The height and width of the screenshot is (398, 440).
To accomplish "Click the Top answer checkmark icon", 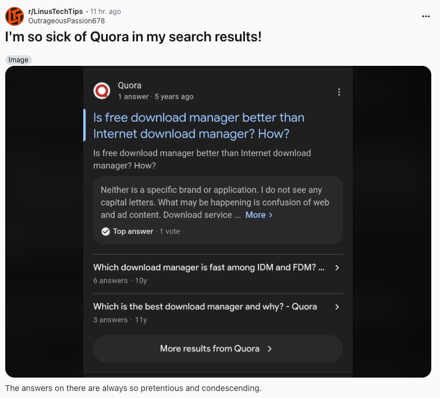I will click(105, 231).
